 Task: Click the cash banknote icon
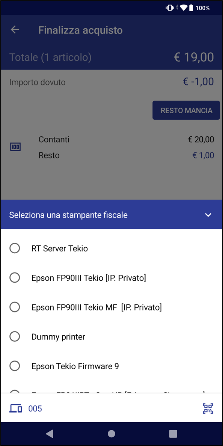[16, 147]
